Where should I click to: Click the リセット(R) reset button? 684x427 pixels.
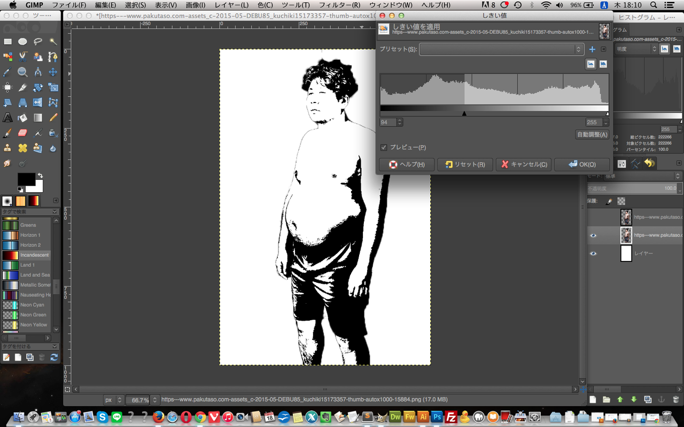(x=465, y=164)
